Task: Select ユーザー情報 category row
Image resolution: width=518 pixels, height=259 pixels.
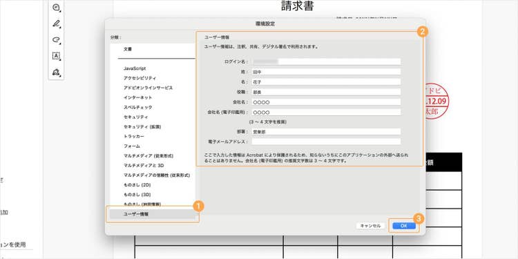Action: 153,214
